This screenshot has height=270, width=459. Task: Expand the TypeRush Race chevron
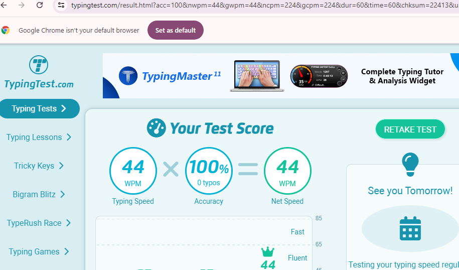(x=68, y=223)
